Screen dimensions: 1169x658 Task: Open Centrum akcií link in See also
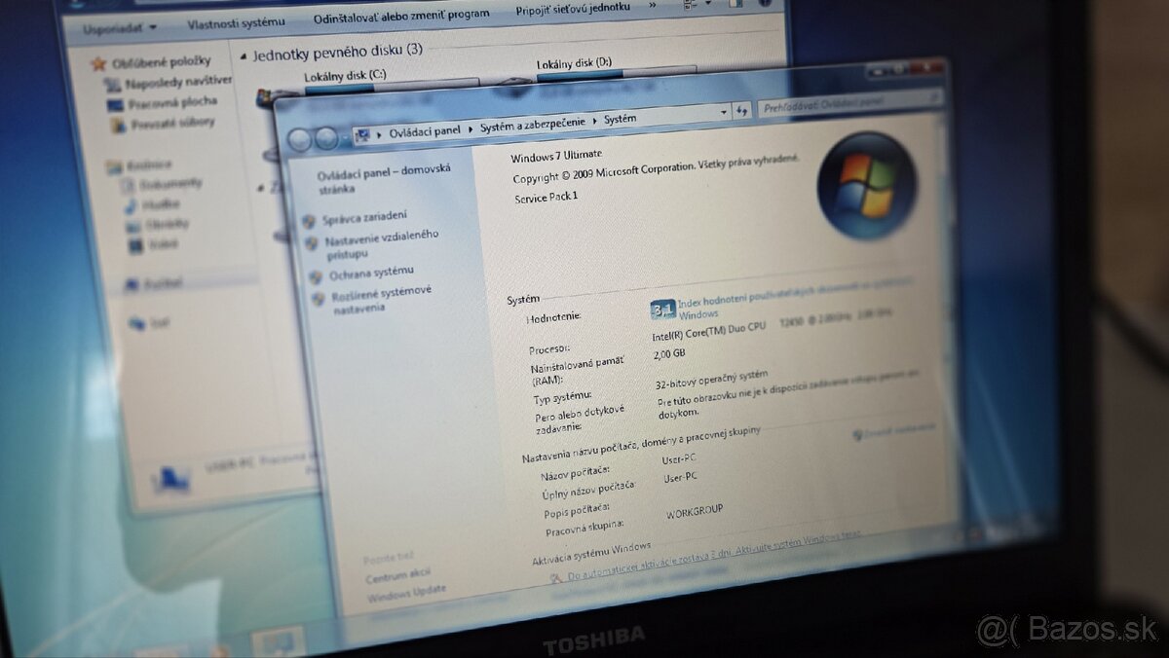[398, 574]
